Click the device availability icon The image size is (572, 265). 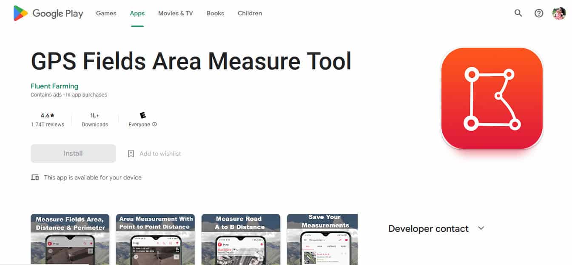[x=35, y=177]
